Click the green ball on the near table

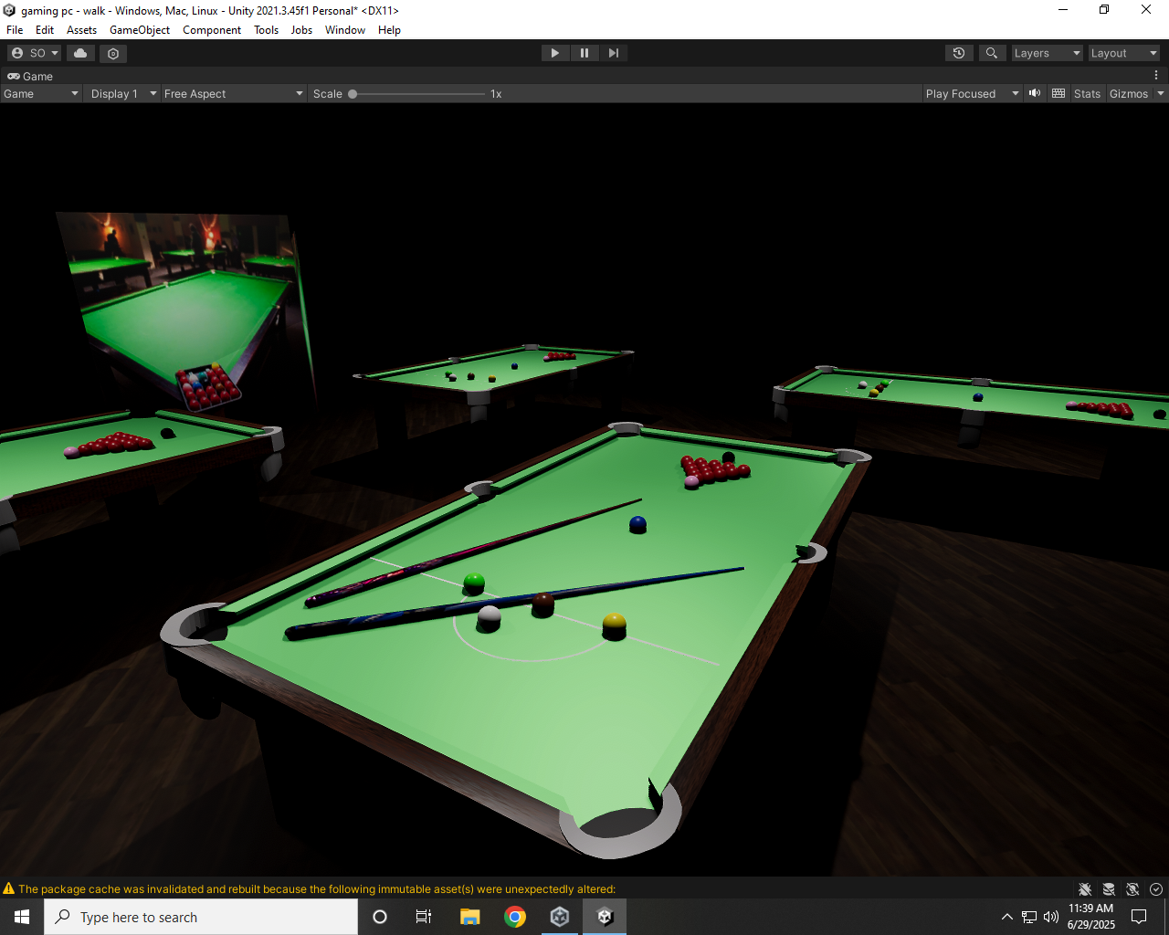click(474, 583)
